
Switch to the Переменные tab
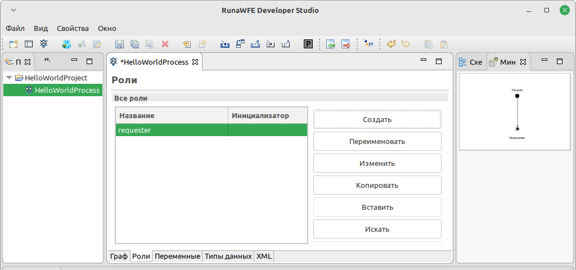(177, 256)
